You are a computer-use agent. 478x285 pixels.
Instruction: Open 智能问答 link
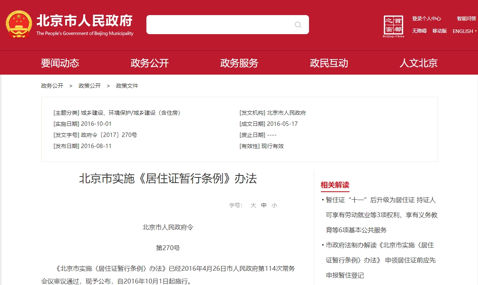pos(466,19)
